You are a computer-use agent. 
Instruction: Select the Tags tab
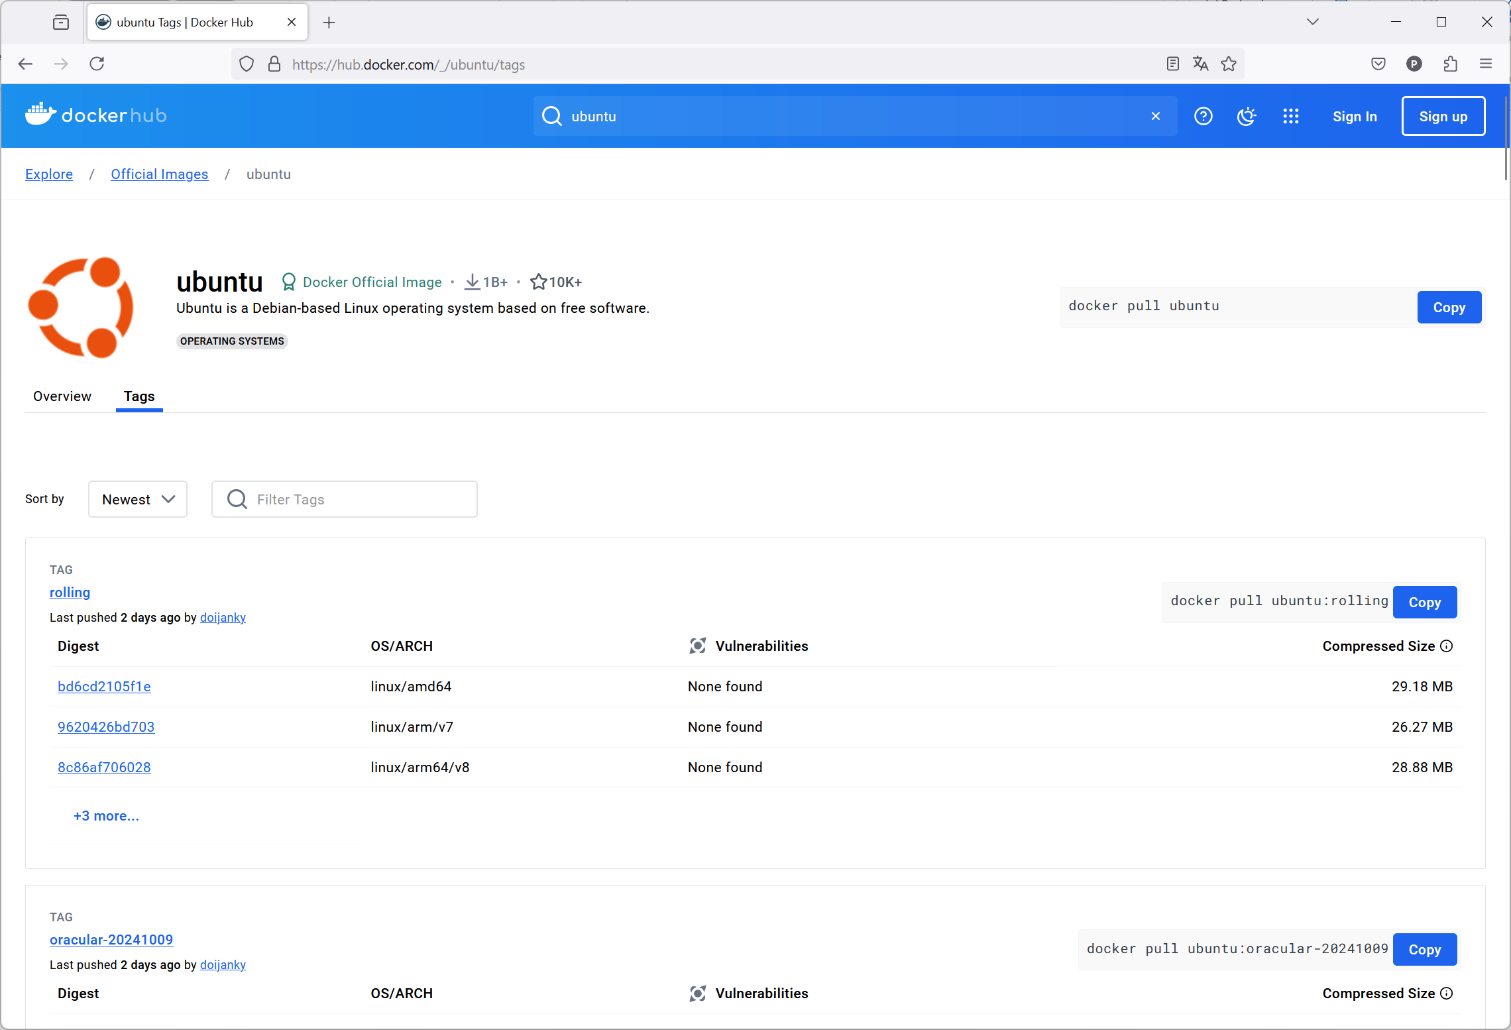pos(139,396)
